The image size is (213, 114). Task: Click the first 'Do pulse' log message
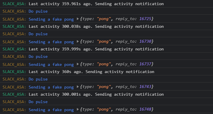(38, 11)
